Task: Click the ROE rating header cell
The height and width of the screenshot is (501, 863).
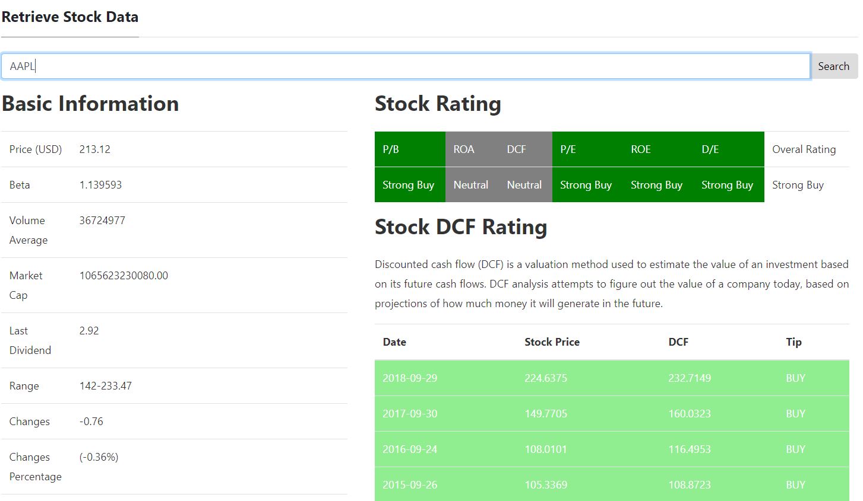Action: 658,149
